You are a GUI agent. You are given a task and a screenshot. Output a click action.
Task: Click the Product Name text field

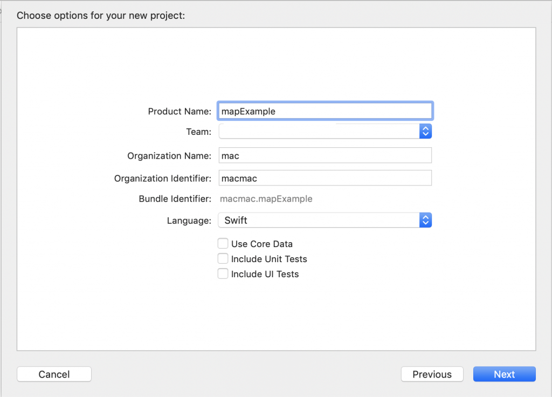point(325,111)
